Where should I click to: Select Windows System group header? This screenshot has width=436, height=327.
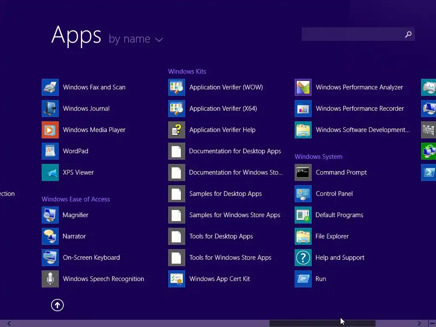(x=318, y=157)
